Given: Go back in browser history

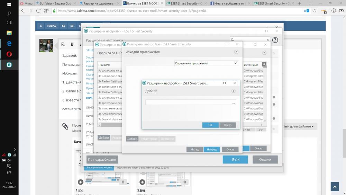Looking at the screenshot, I should (22, 11).
